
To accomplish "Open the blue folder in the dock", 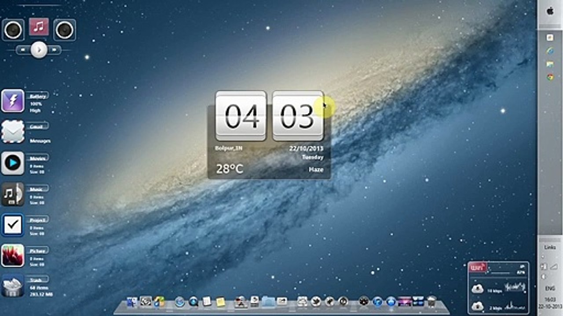I will [x=268, y=302].
